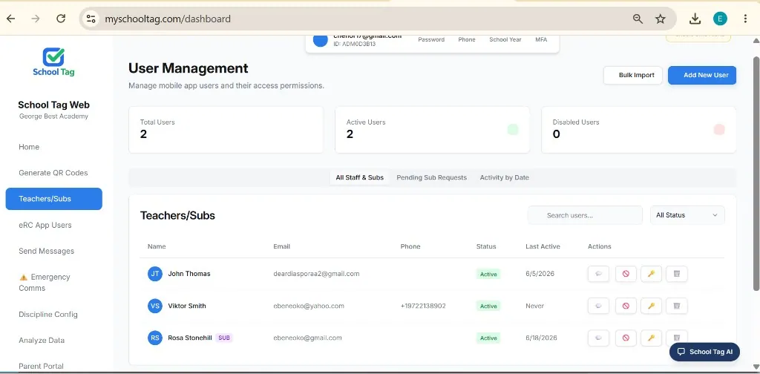Switch to Pending Sub Requests tab

click(431, 177)
